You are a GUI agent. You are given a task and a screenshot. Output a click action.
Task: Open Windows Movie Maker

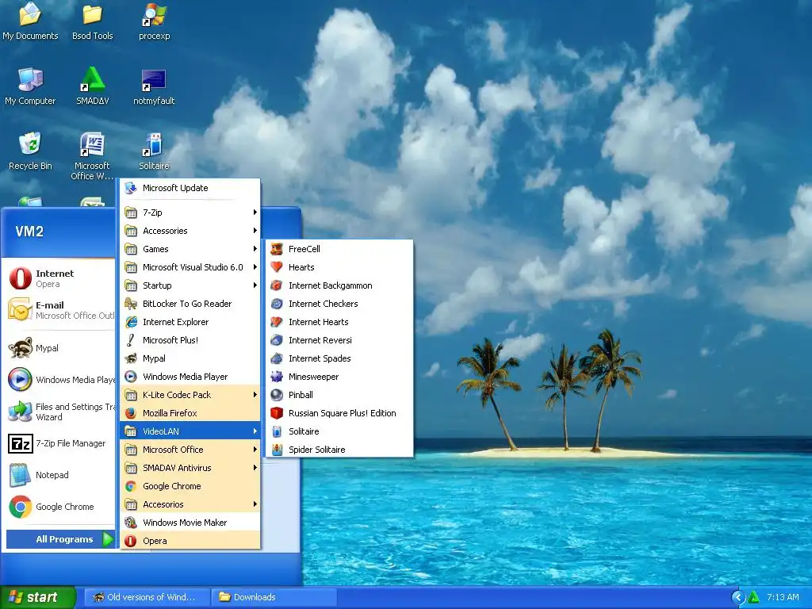[190, 523]
